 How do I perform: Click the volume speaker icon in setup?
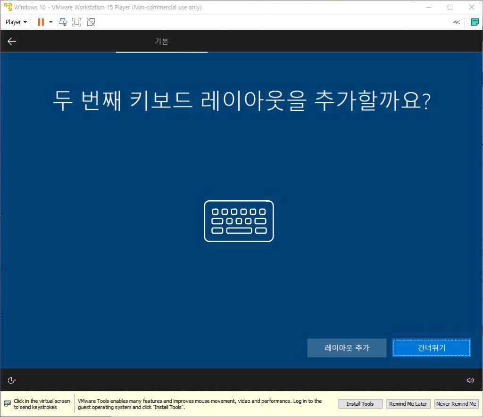[x=470, y=380]
